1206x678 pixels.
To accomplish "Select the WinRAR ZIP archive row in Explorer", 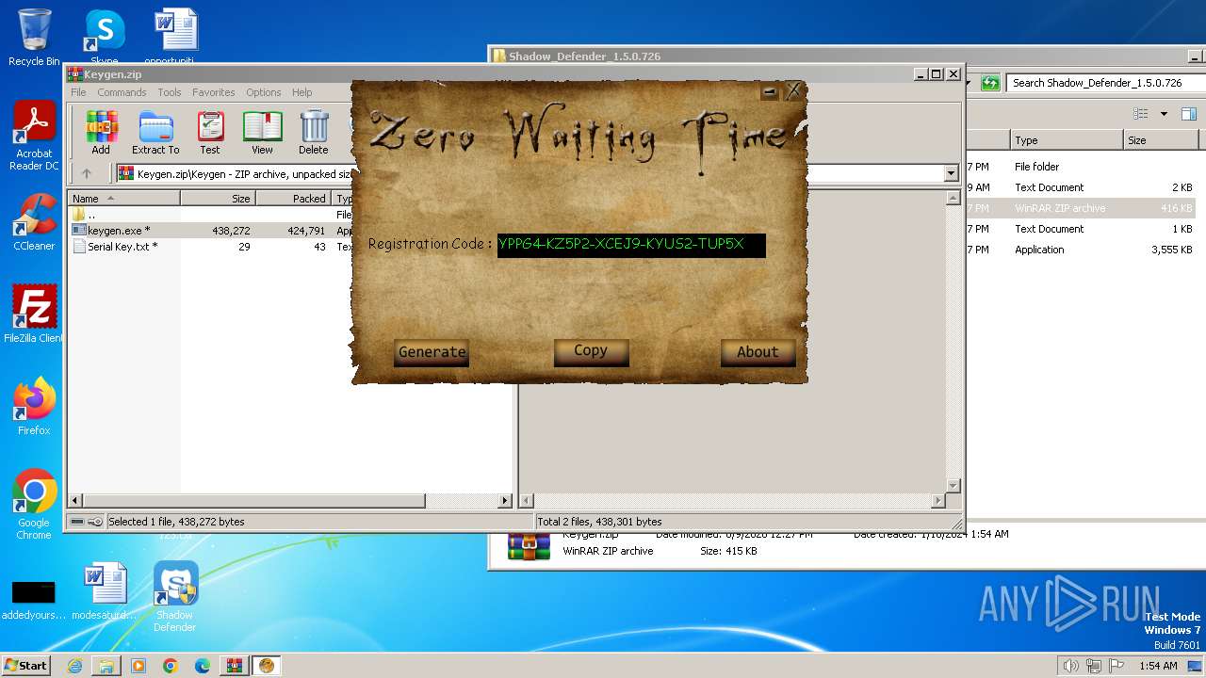I will pos(1081,208).
